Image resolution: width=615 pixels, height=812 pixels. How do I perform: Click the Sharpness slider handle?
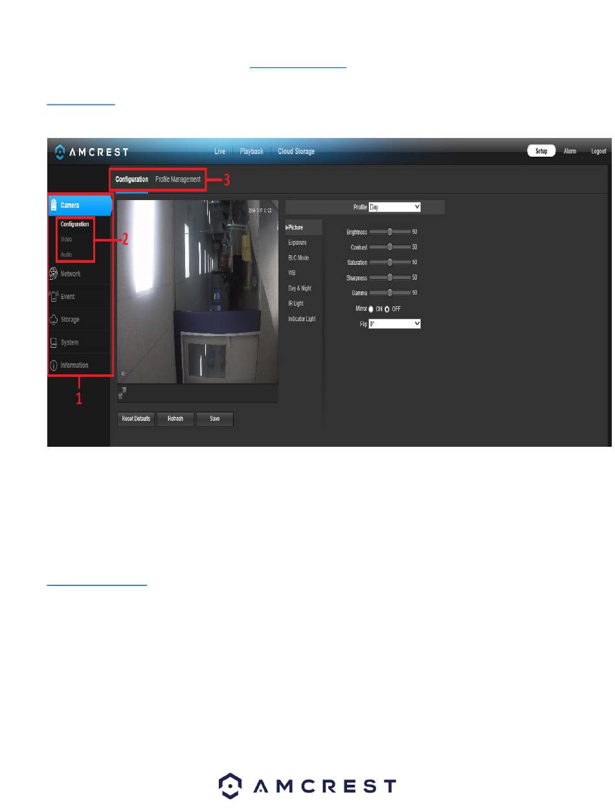pyautogui.click(x=390, y=277)
